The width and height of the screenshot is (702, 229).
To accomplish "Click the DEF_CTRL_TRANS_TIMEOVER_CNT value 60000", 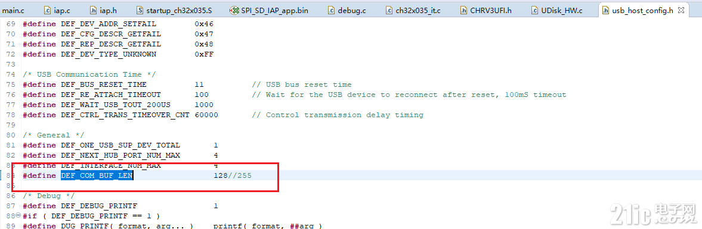I will [206, 115].
